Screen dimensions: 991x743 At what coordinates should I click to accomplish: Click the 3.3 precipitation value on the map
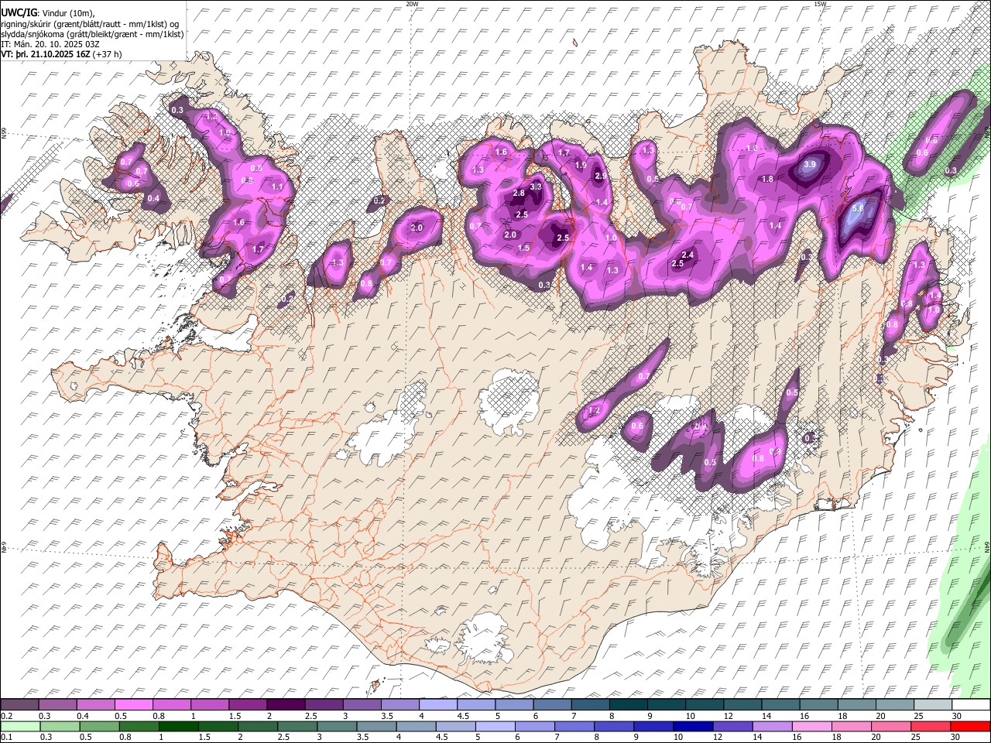click(535, 187)
